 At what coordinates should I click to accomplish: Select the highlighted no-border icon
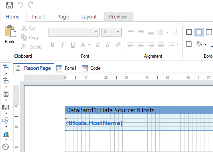tap(199, 32)
